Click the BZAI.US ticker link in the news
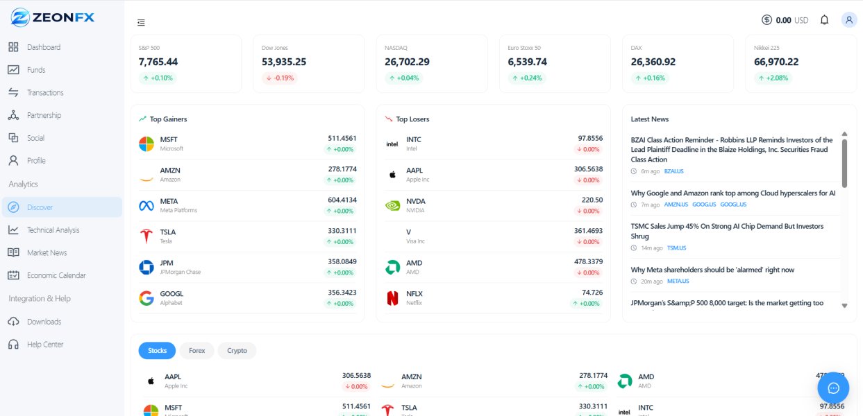 tap(674, 171)
